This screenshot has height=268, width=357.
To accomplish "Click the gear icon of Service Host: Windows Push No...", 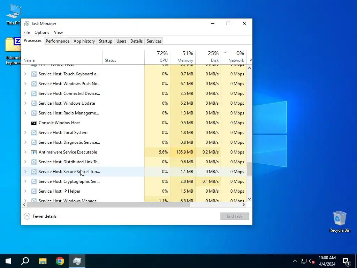I will click(x=34, y=84).
